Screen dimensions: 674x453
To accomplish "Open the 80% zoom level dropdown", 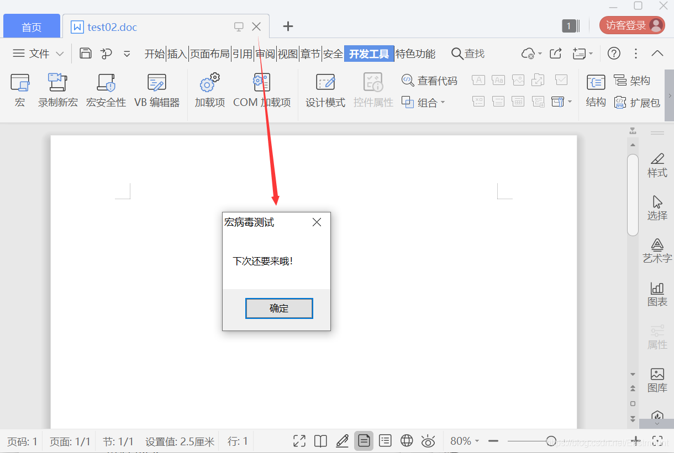I will [x=465, y=441].
